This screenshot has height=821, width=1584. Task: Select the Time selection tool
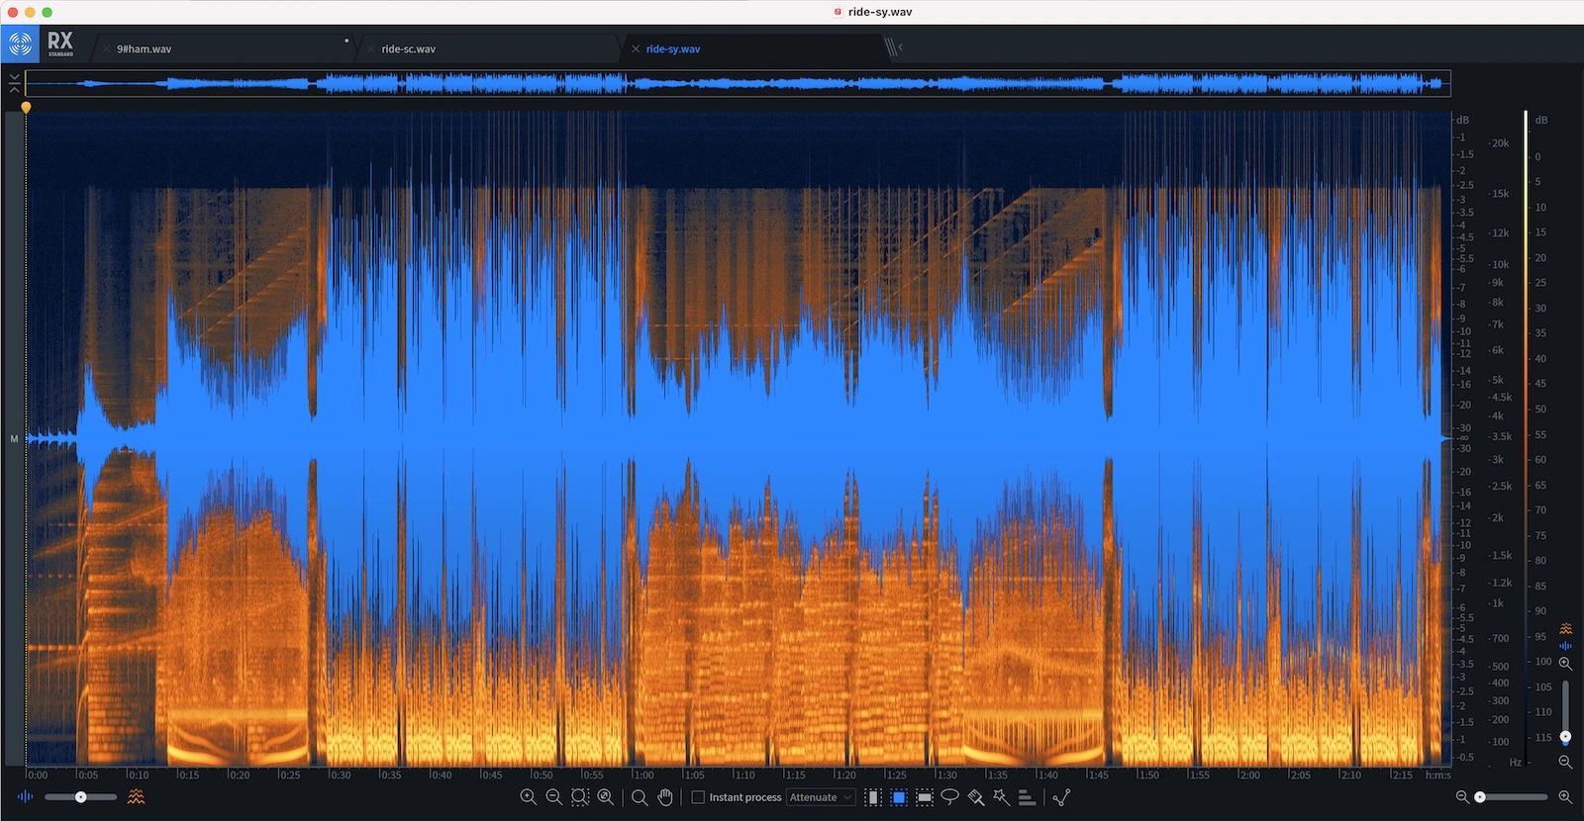click(x=873, y=797)
